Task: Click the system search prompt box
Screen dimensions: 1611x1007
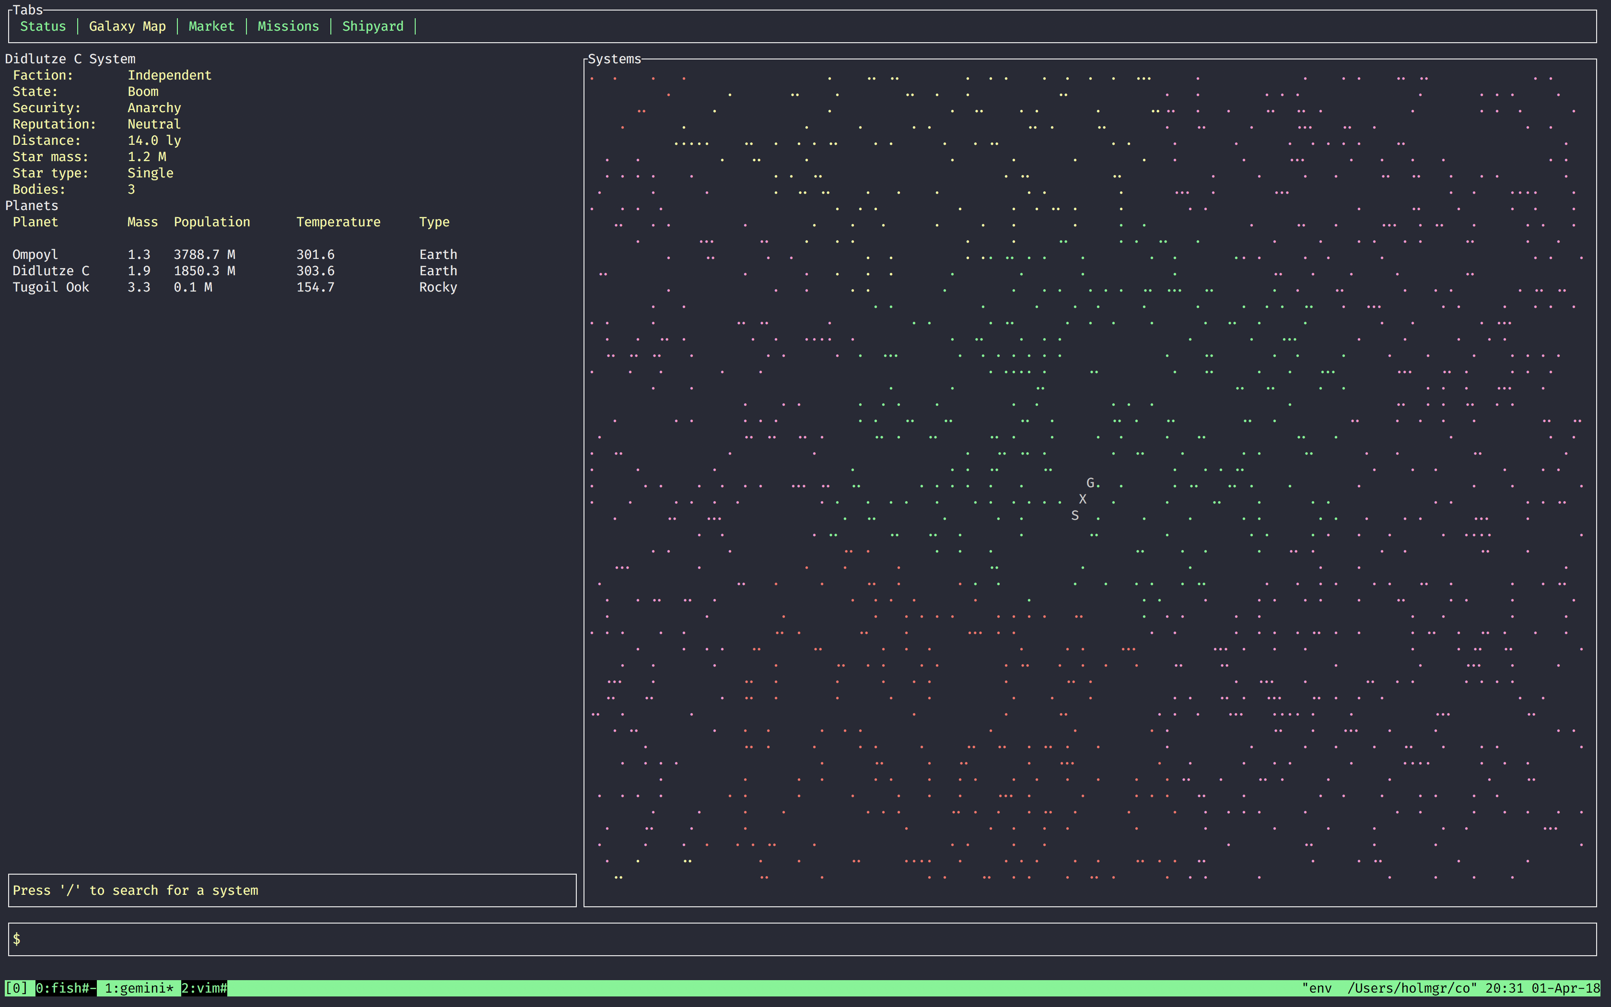Action: click(292, 890)
